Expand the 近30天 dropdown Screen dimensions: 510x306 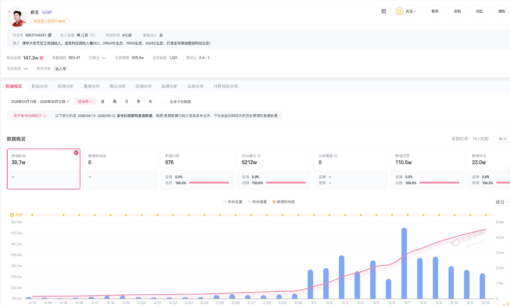point(85,102)
